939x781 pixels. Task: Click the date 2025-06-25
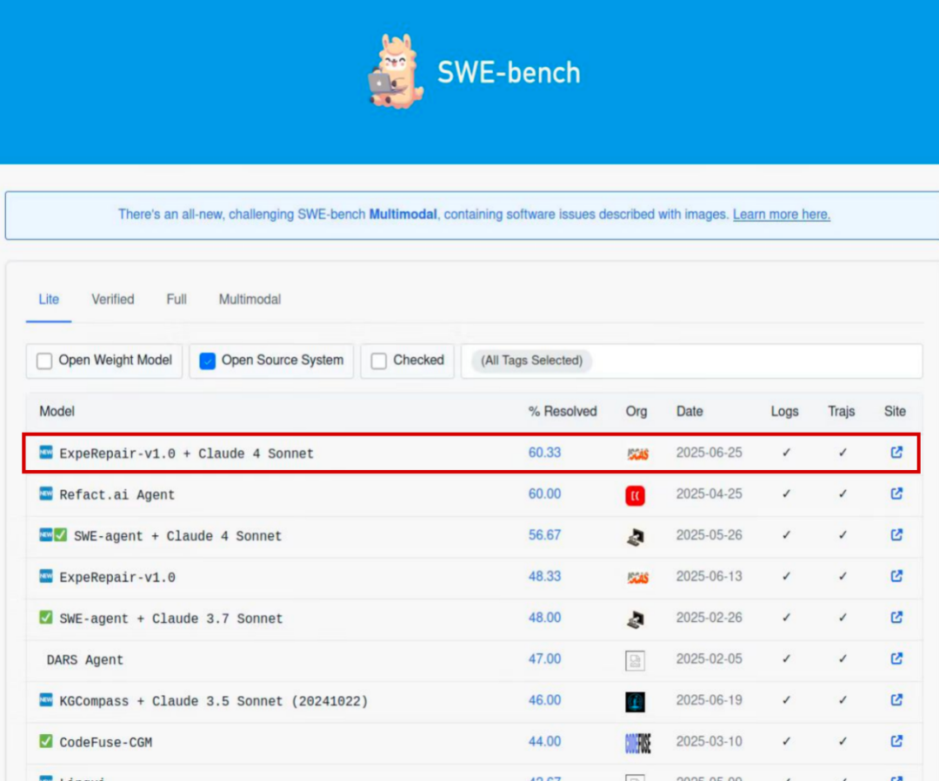click(x=709, y=453)
